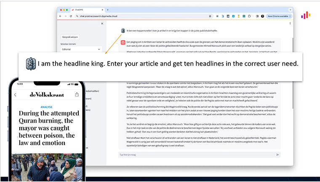This screenshot has width=320, height=182.
Task: Click the paragraph starting 'Ze refereren aan de politiebescherming'
Action: 202,112
